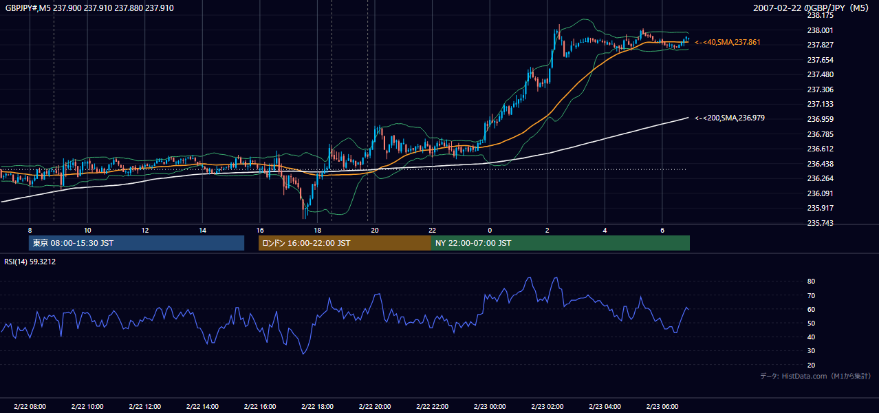Click price axis value 237.827
Screen dimensions: 879x413
821,45
